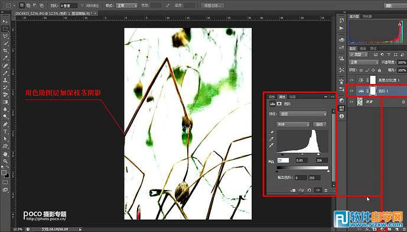Toggle visibility of Levels 1 layer
Viewport: 407px width, 232px height.
click(x=351, y=91)
